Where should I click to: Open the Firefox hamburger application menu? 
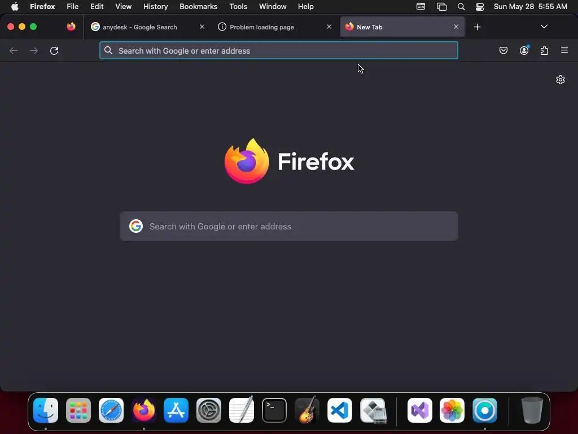pyautogui.click(x=564, y=50)
